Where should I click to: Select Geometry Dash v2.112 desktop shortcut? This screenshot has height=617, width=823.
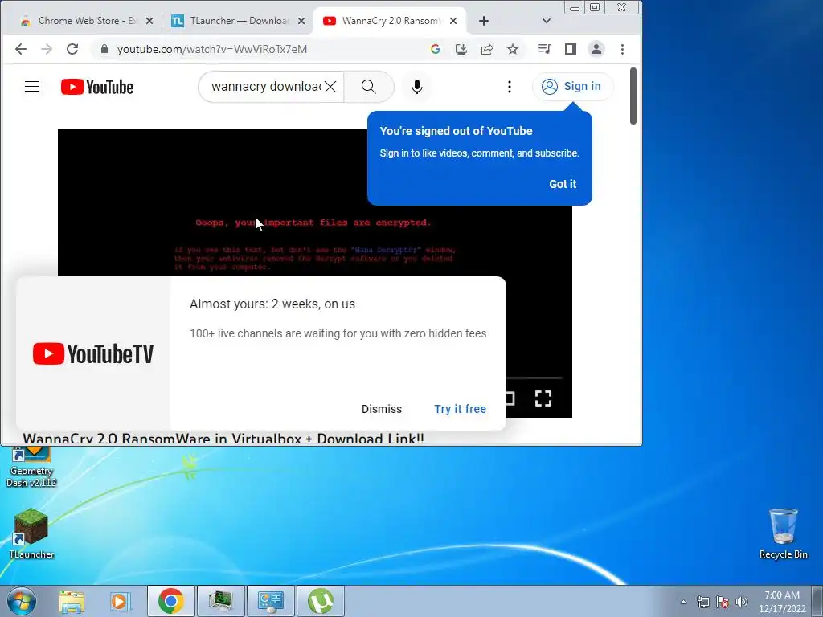pyautogui.click(x=31, y=467)
